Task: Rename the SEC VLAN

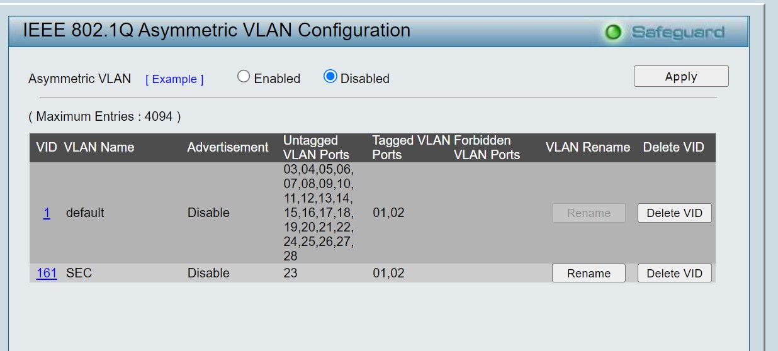Action: point(589,273)
